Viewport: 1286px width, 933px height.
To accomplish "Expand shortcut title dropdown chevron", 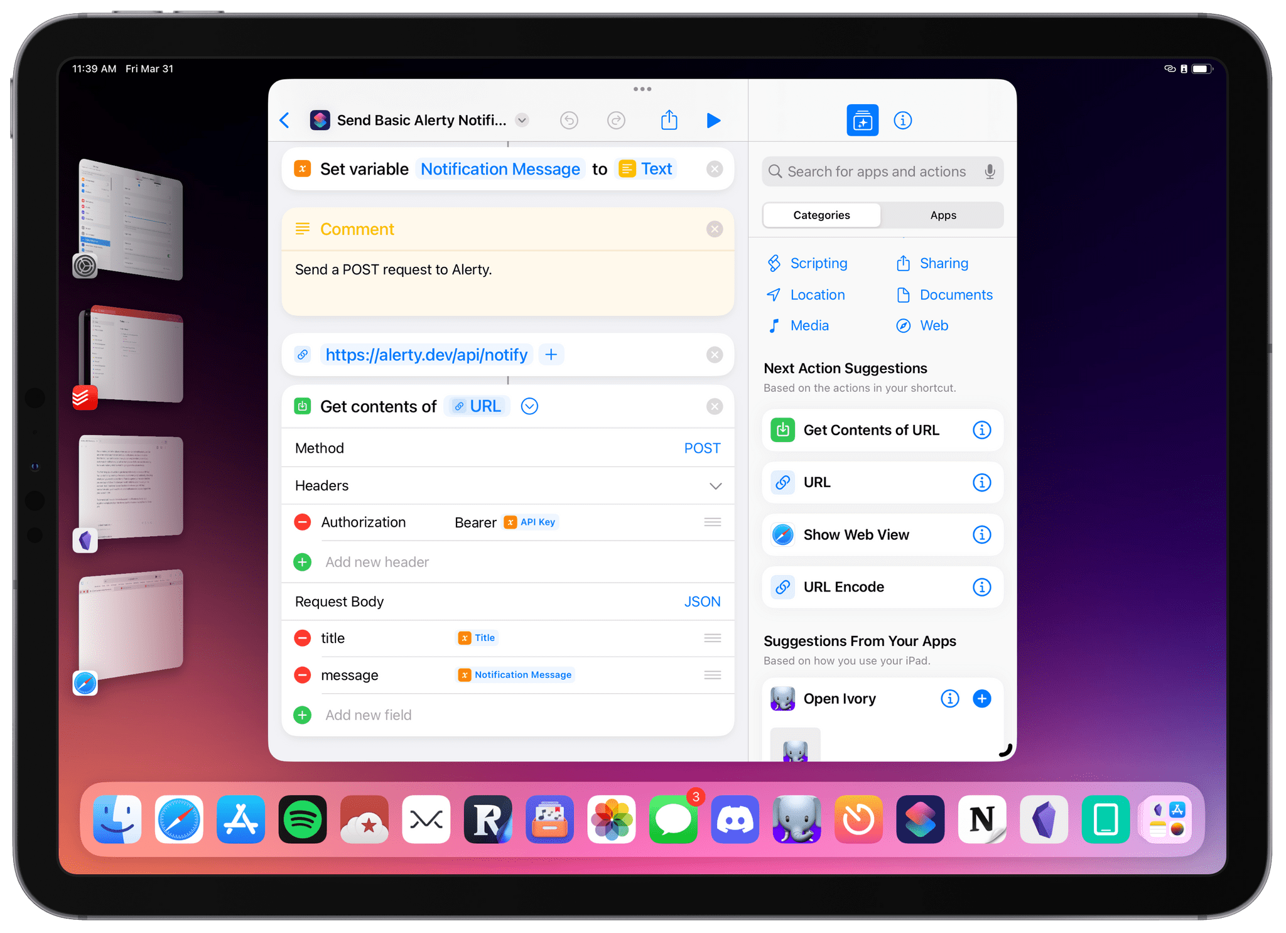I will (522, 120).
